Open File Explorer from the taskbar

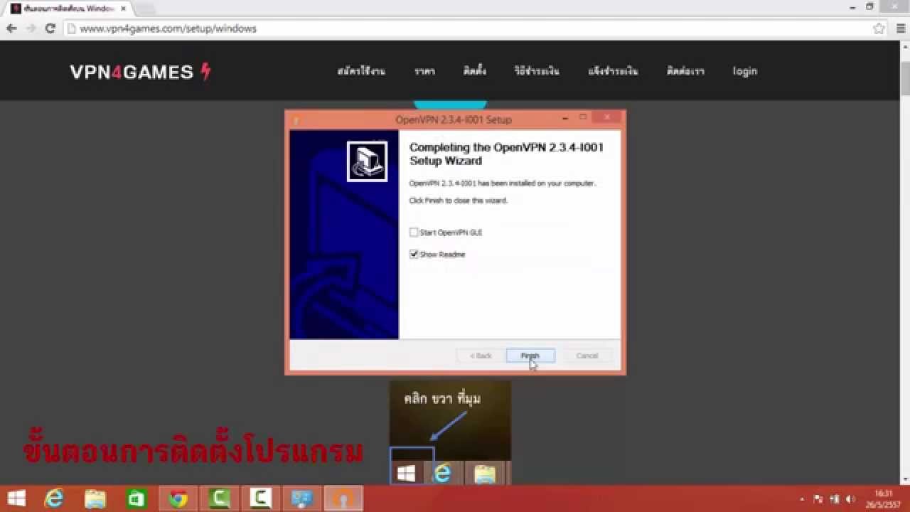click(x=95, y=498)
